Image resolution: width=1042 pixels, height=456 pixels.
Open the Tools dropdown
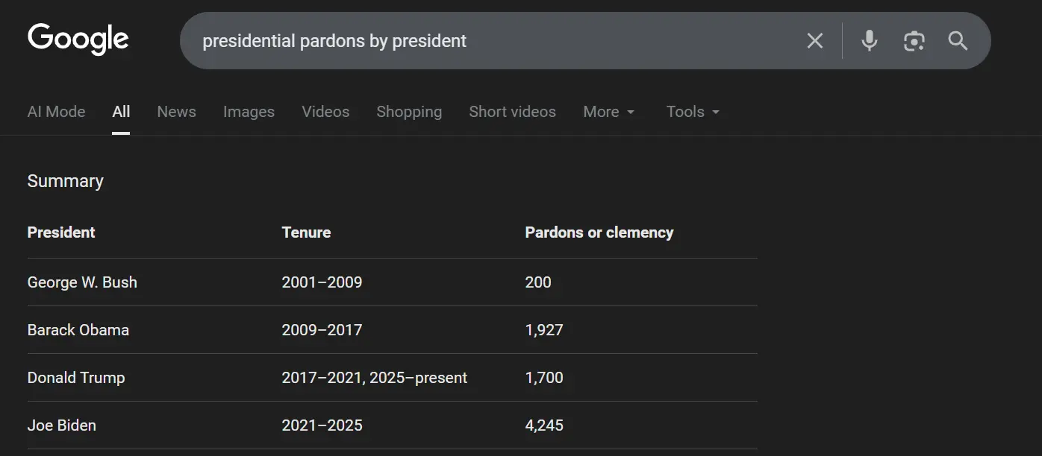coord(693,112)
